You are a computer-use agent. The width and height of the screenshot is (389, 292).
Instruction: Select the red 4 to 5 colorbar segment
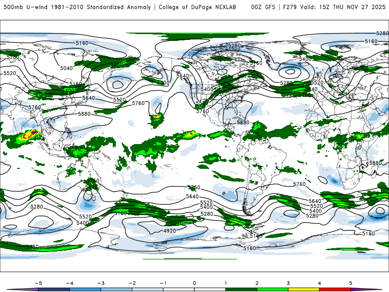coord(335,290)
